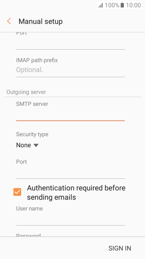
Task: Tap the Manual setup title
Action: (x=40, y=22)
